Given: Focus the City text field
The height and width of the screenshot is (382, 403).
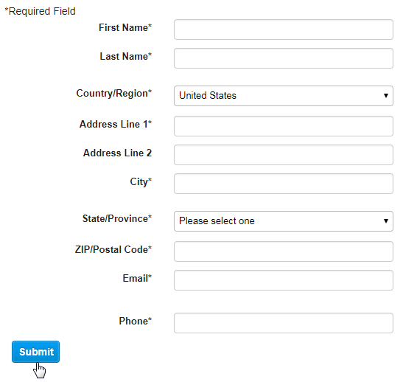Looking at the screenshot, I should tap(284, 184).
